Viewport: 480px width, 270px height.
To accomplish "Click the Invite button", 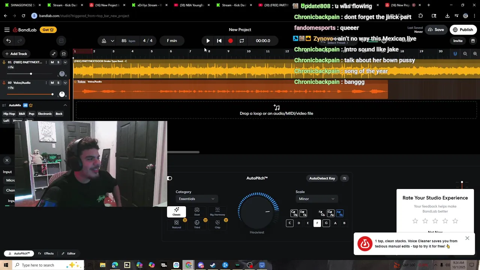I will pyautogui.click(x=458, y=41).
